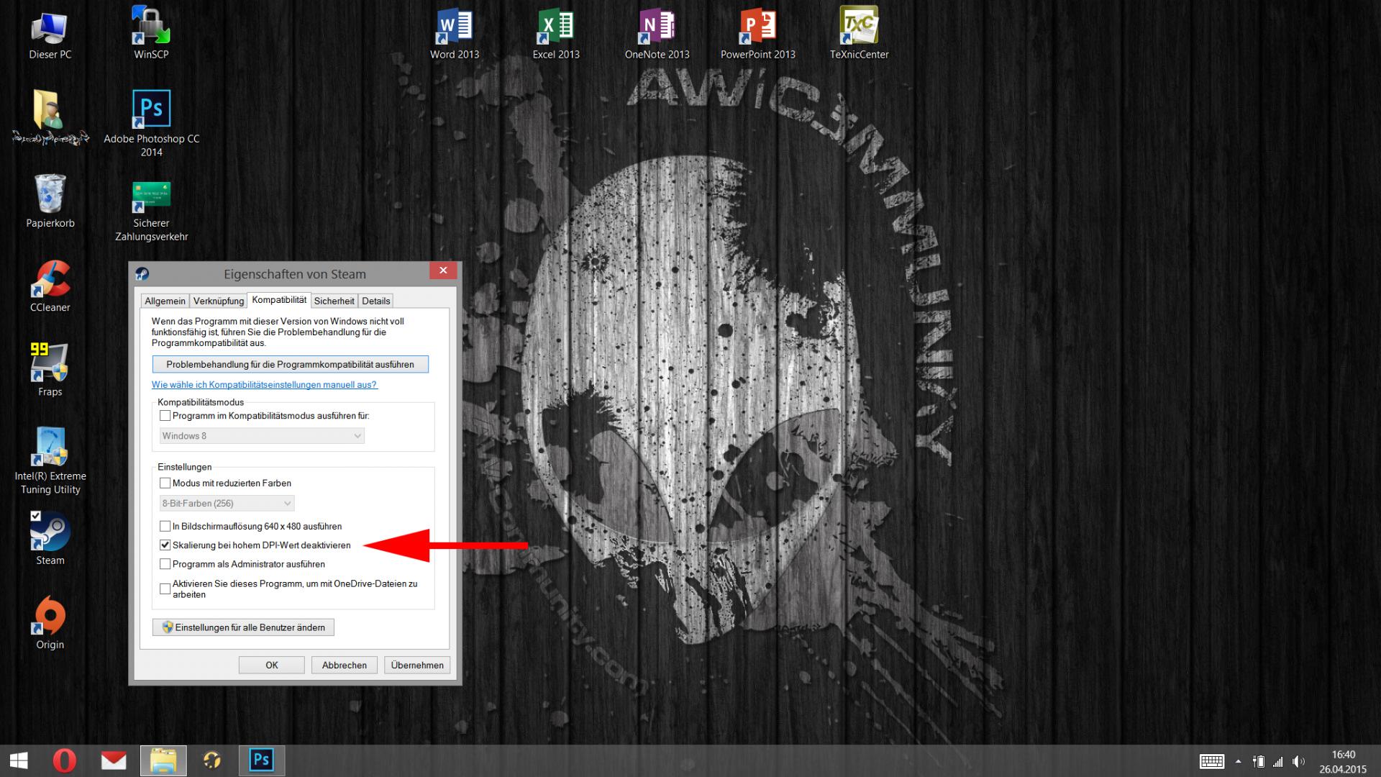
Task: Launch WinSCP from the desktop
Action: tap(151, 32)
